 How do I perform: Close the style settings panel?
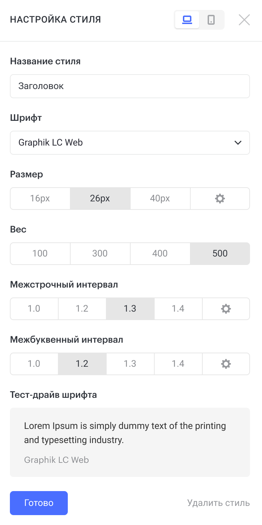click(x=244, y=20)
